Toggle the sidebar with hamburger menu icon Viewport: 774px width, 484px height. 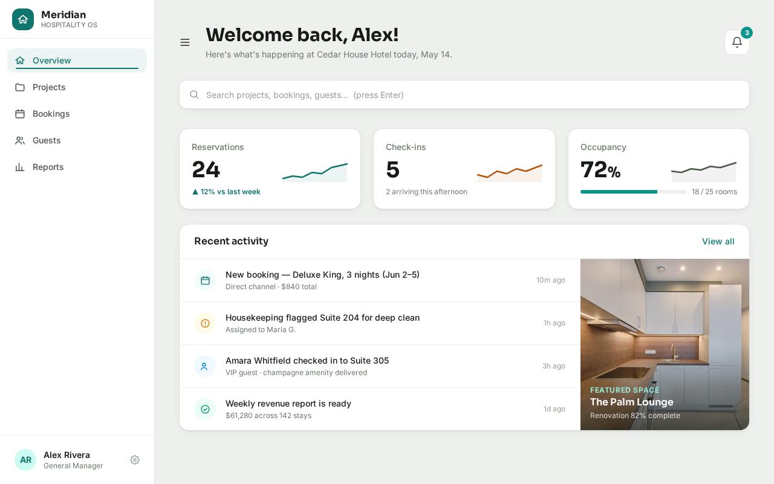coord(185,42)
